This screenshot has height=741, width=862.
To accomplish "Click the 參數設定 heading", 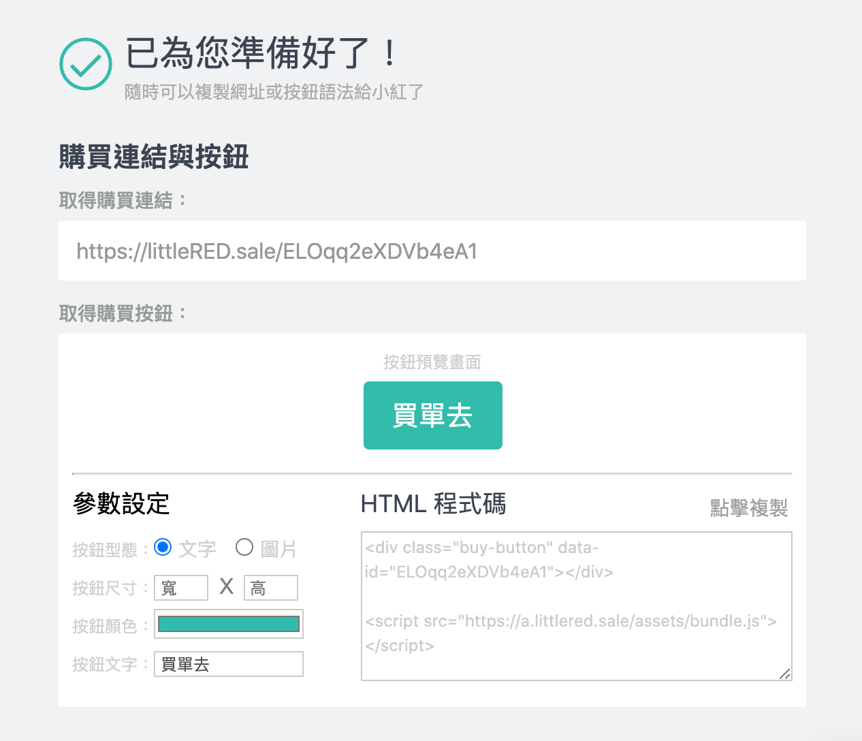I will pyautogui.click(x=121, y=504).
